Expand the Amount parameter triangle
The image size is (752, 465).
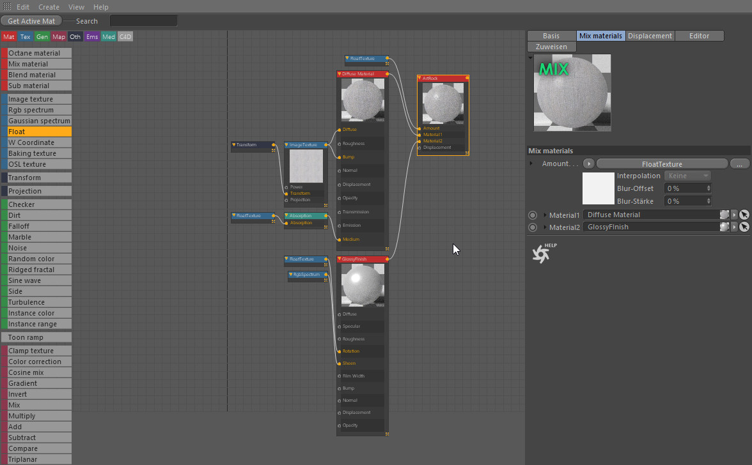531,164
